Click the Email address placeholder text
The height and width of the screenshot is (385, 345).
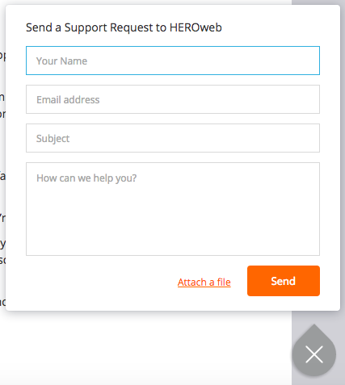68,100
